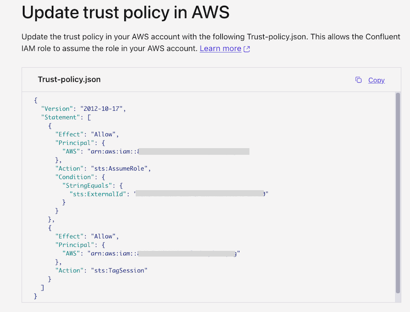
Task: Click the "2012-10-17" version value
Action: tap(103, 108)
